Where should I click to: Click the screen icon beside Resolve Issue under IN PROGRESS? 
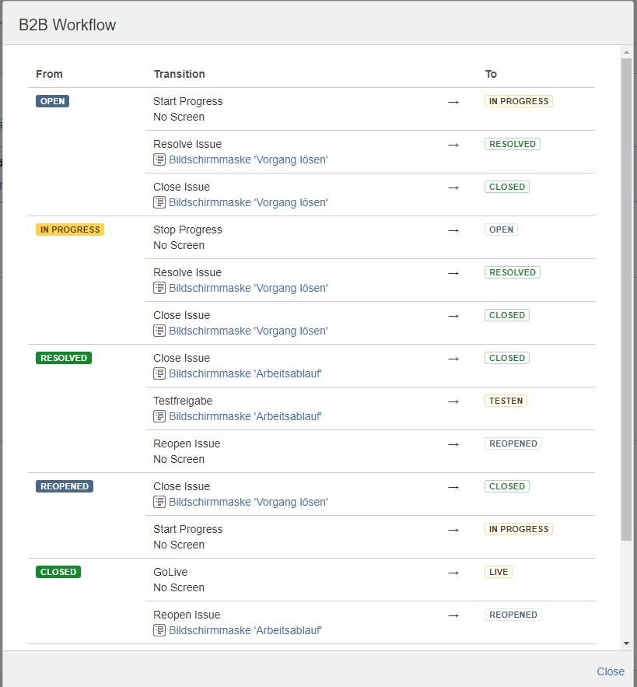159,287
